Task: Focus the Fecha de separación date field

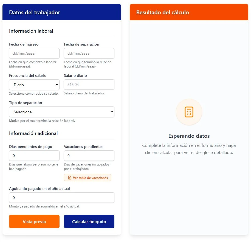Action: [x=89, y=53]
